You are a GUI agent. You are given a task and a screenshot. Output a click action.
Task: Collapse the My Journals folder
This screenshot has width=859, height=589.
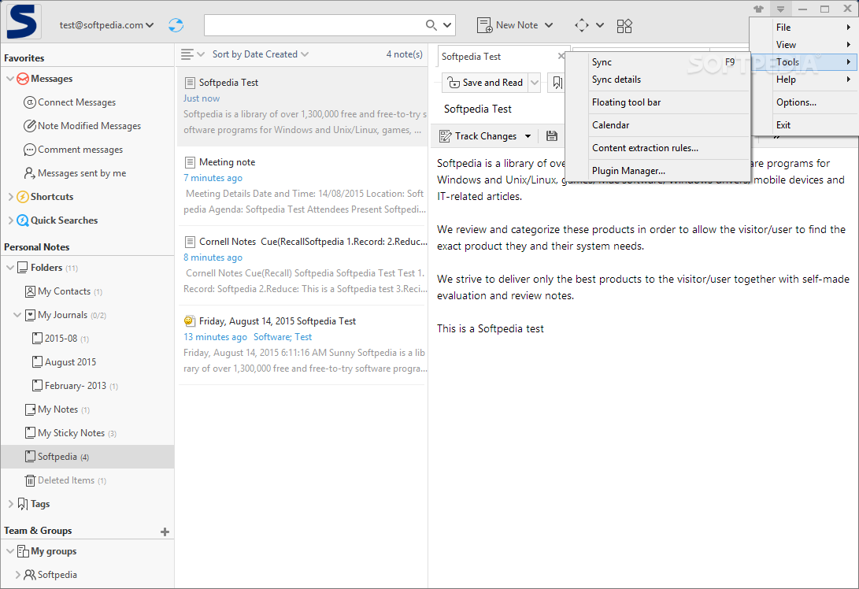coord(17,315)
